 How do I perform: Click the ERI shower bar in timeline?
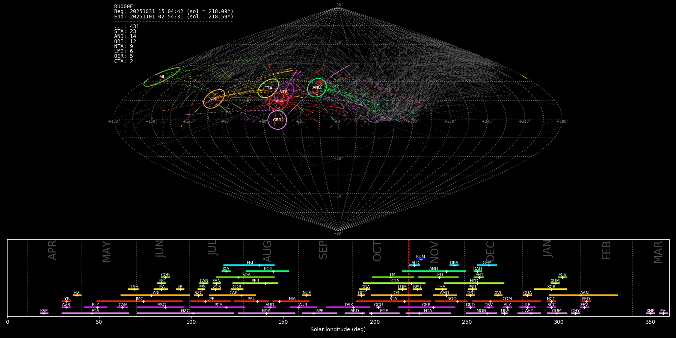[x=249, y=265]
